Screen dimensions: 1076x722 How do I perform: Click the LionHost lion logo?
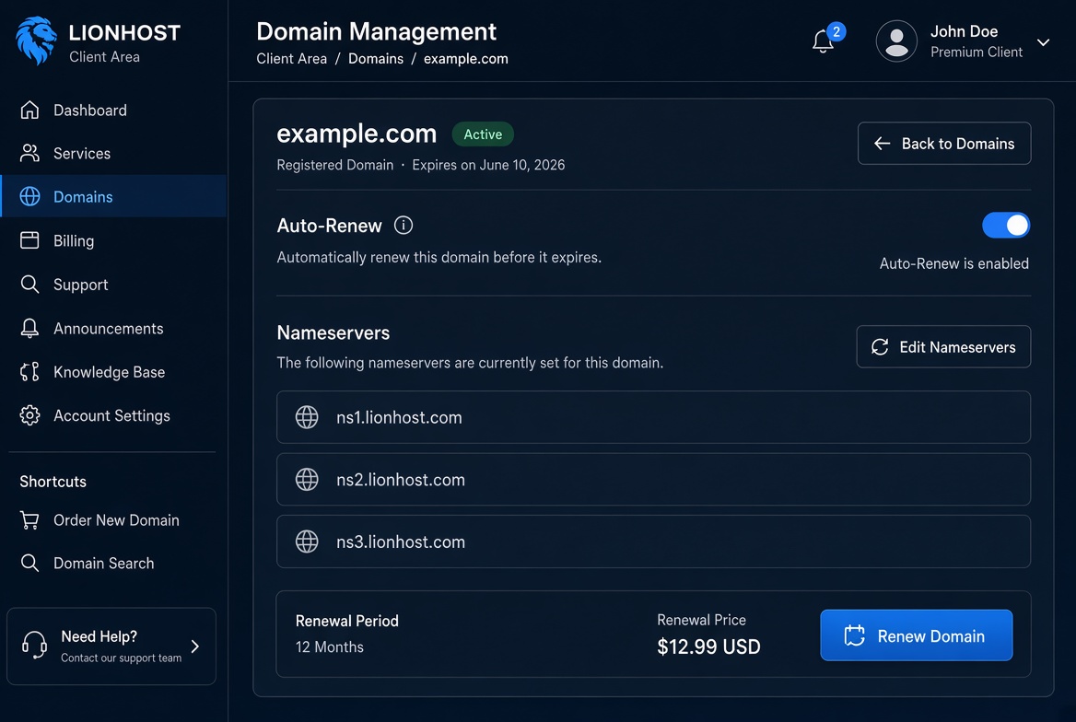[36, 41]
